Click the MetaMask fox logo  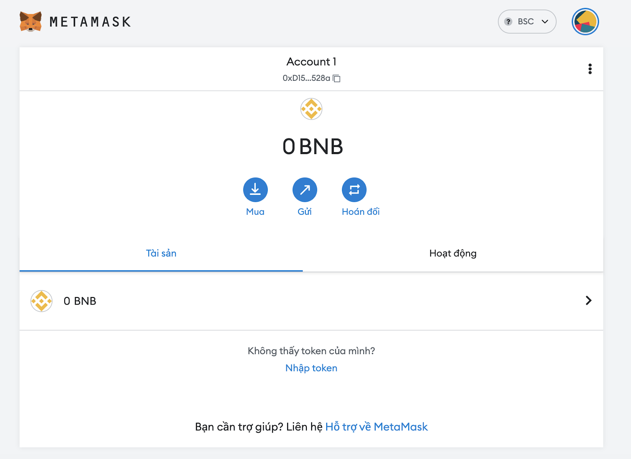31,22
